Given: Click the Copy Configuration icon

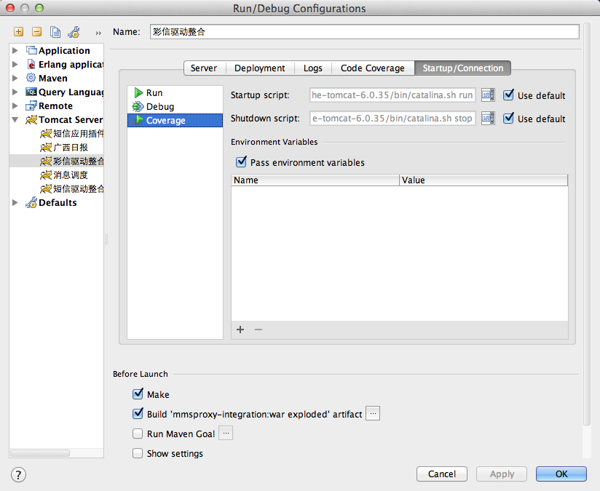Looking at the screenshot, I should tap(55, 32).
